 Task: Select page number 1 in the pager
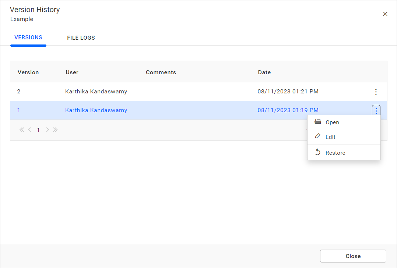(38, 130)
